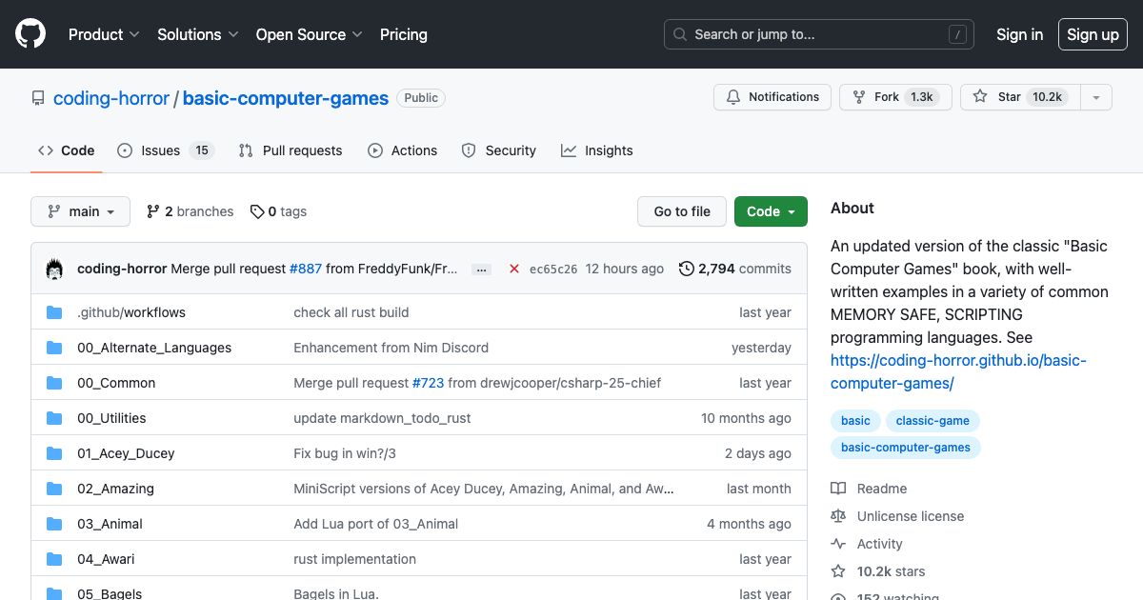Click the Unlicense license scale icon
Screen dimensions: 1143x600
837,515
